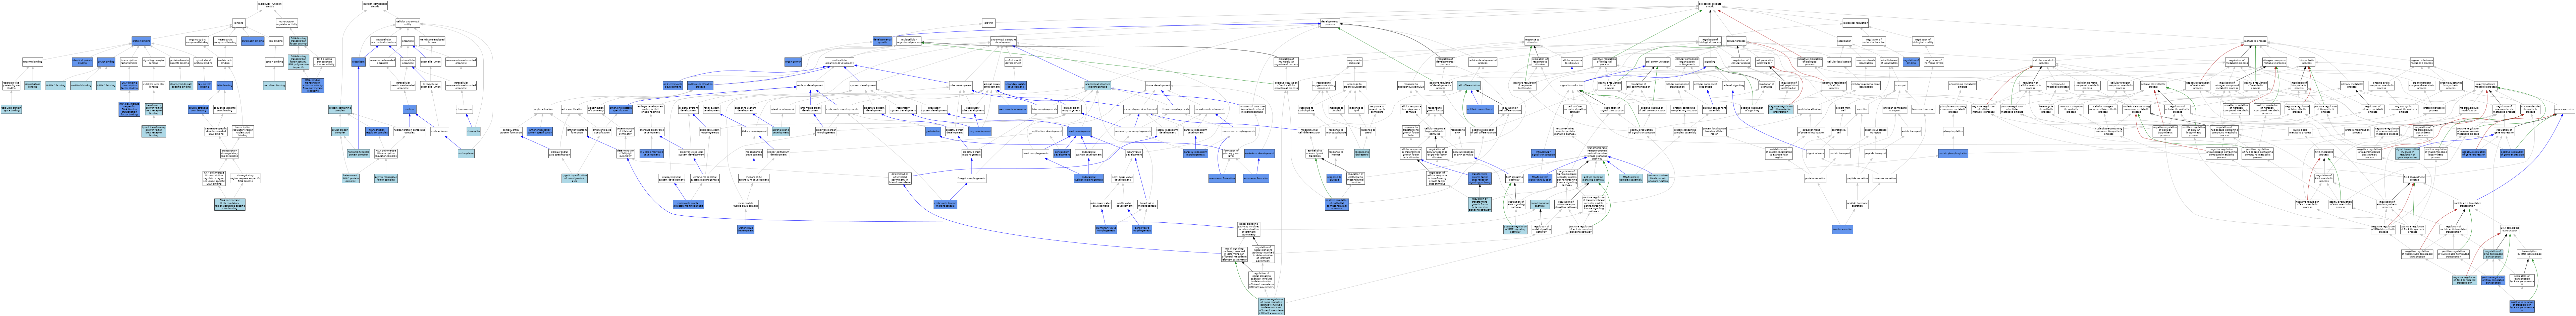
Task: Click the 'enzyme binding' node
Action: pyautogui.click(x=33, y=62)
